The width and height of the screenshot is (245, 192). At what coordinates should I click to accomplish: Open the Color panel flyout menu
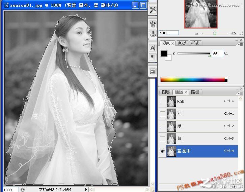pos(241,44)
